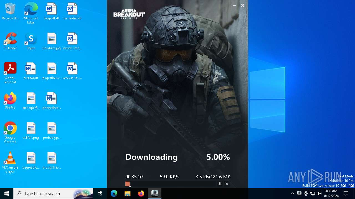
Task: Launch Firefox from the taskbar
Action: pos(141,193)
